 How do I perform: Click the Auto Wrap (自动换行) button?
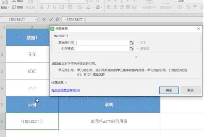(166, 5)
